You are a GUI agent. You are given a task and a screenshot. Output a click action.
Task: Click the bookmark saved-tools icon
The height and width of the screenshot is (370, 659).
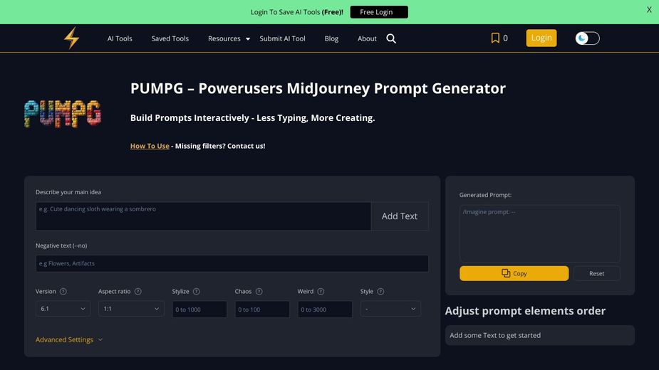click(x=495, y=38)
